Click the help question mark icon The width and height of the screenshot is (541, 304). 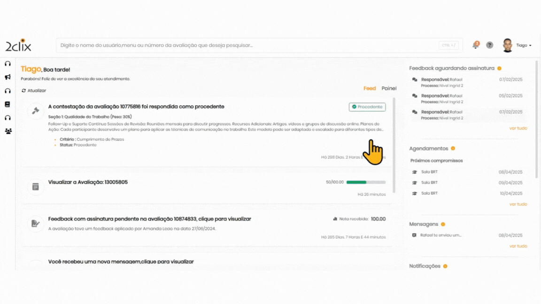(489, 45)
